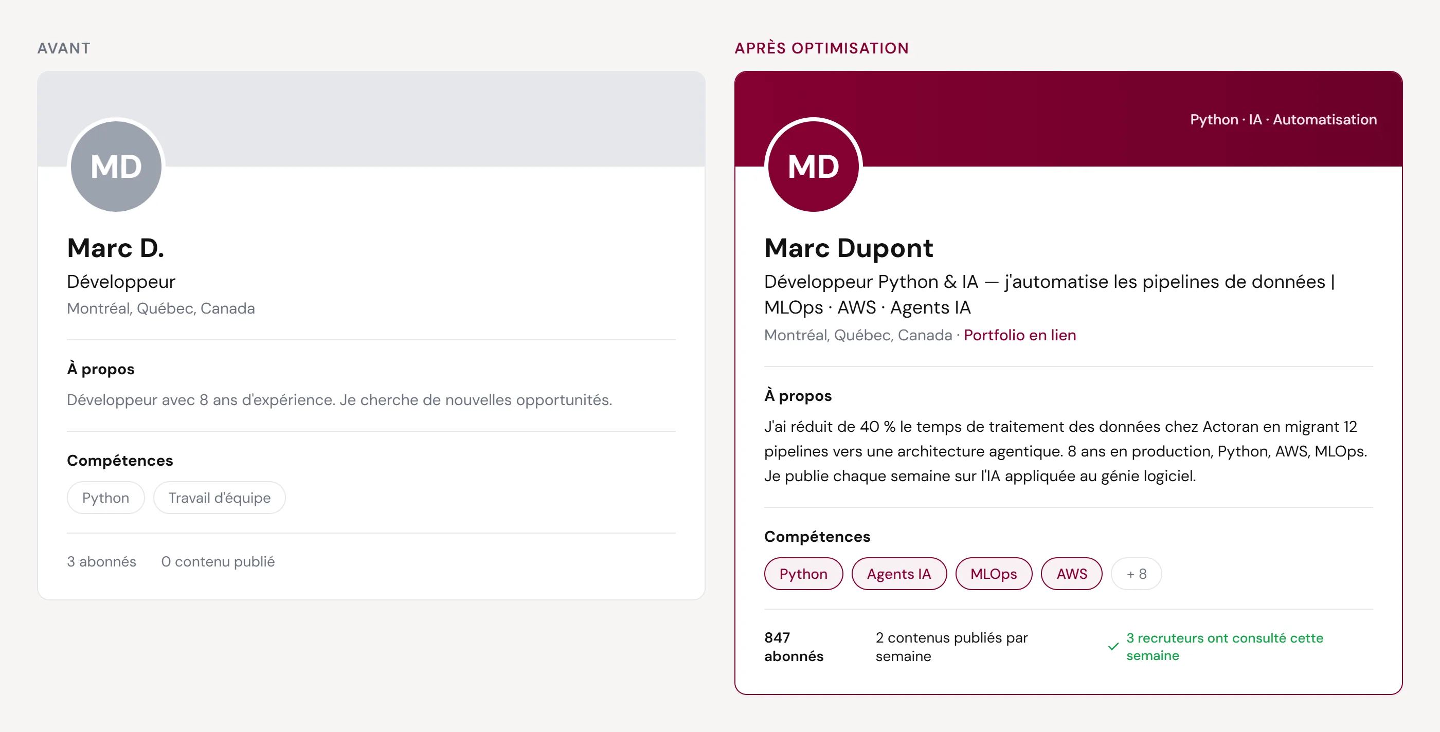1440x732 pixels.
Task: Click the bio starting "J'ai réduit de 40 %"
Action: point(1066,451)
